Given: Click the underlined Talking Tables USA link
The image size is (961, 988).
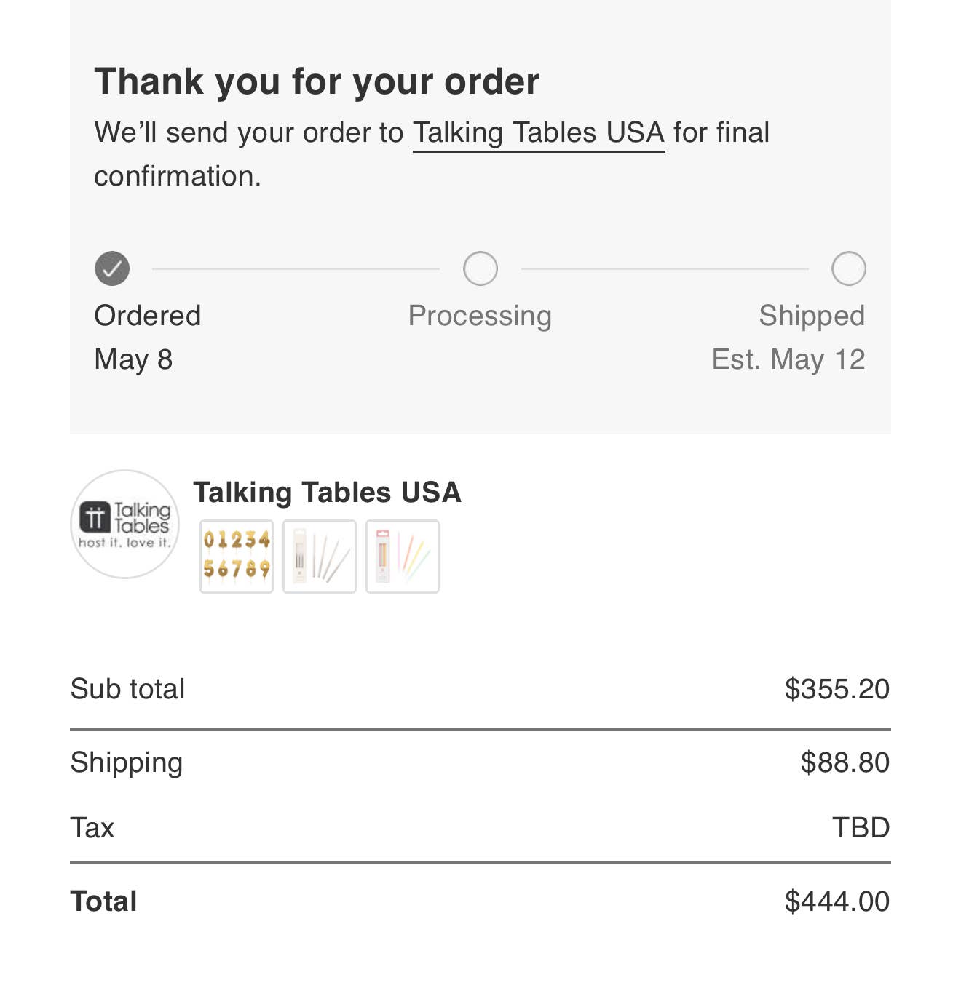Looking at the screenshot, I should point(538,133).
